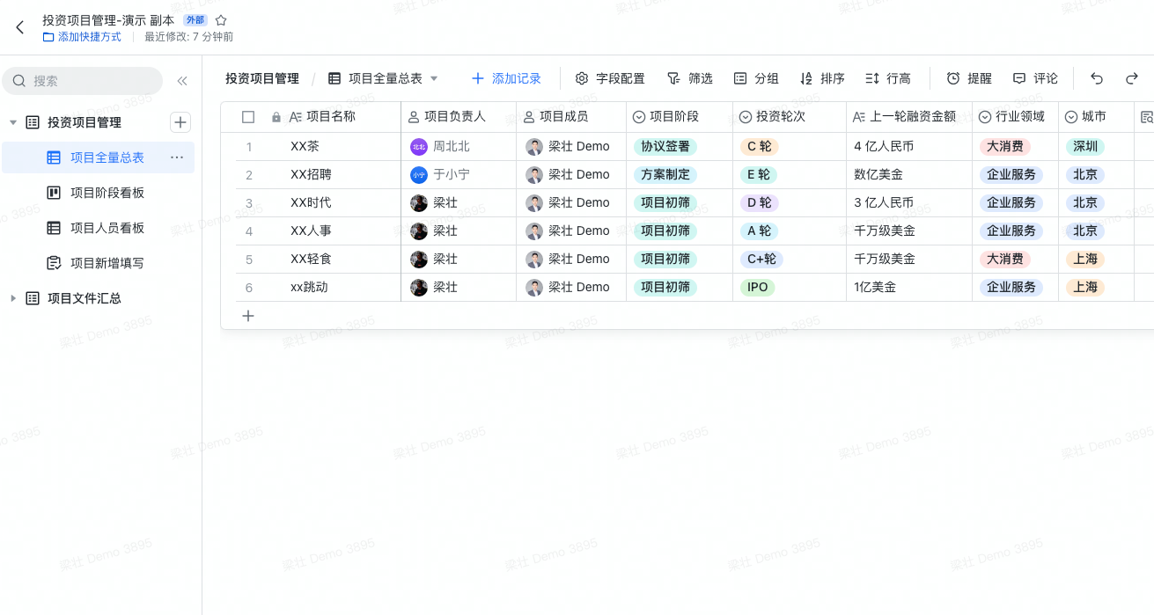Click the back arrow icon
Viewport: 1154px width, 615px height.
click(x=20, y=28)
